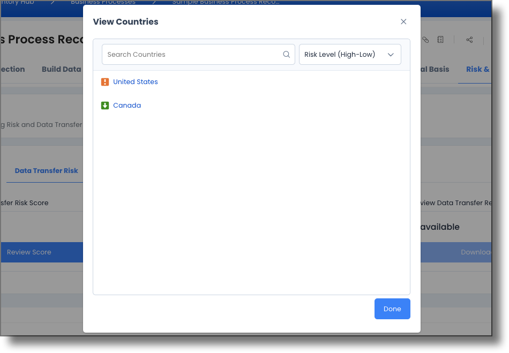Screen dimensions: 509x353
Task: Click the green low-risk indicator beside Canada
Action: pyautogui.click(x=105, y=106)
